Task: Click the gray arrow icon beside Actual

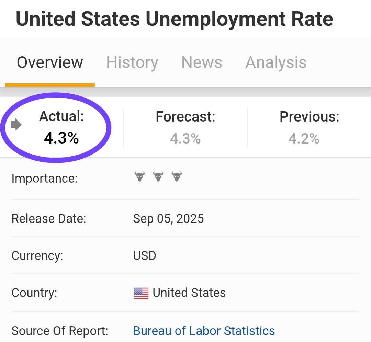Action: tap(16, 124)
